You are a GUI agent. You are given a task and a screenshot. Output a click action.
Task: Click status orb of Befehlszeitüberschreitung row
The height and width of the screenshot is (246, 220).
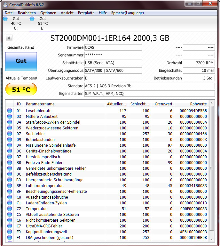10,174
